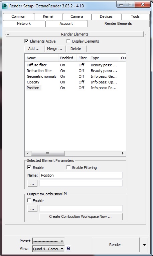The width and height of the screenshot is (153, 256).
Task: Click the Delete button
Action: pos(76,49)
